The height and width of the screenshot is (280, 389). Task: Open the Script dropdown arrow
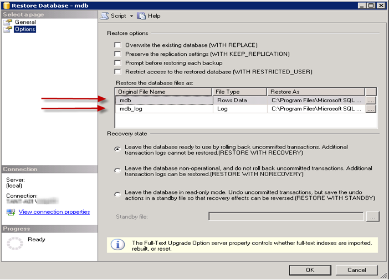pyautogui.click(x=131, y=16)
